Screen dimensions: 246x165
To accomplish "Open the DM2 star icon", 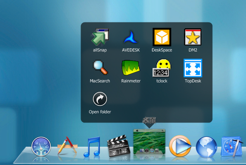I will click(193, 37).
